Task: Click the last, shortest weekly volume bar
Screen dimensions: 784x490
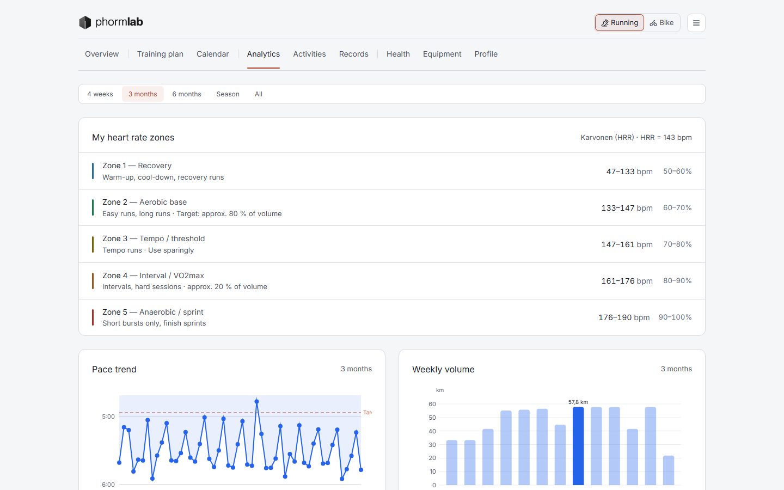Action: point(669,470)
